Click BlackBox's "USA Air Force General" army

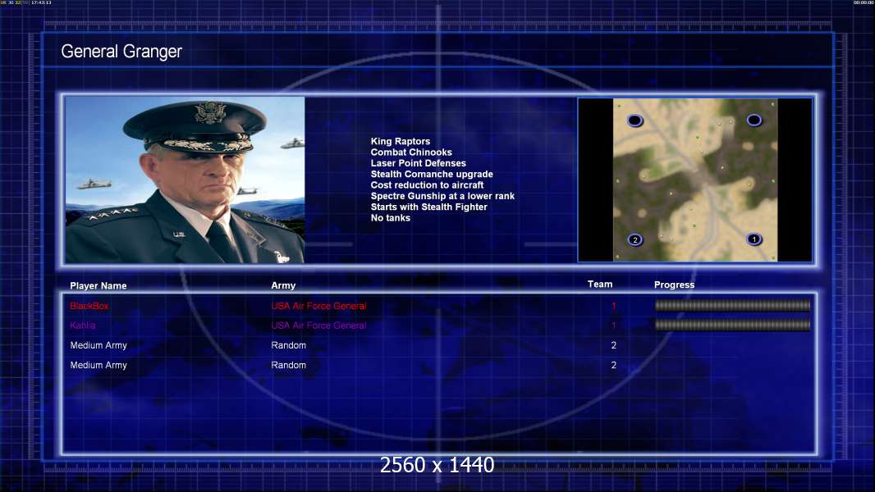pyautogui.click(x=318, y=306)
